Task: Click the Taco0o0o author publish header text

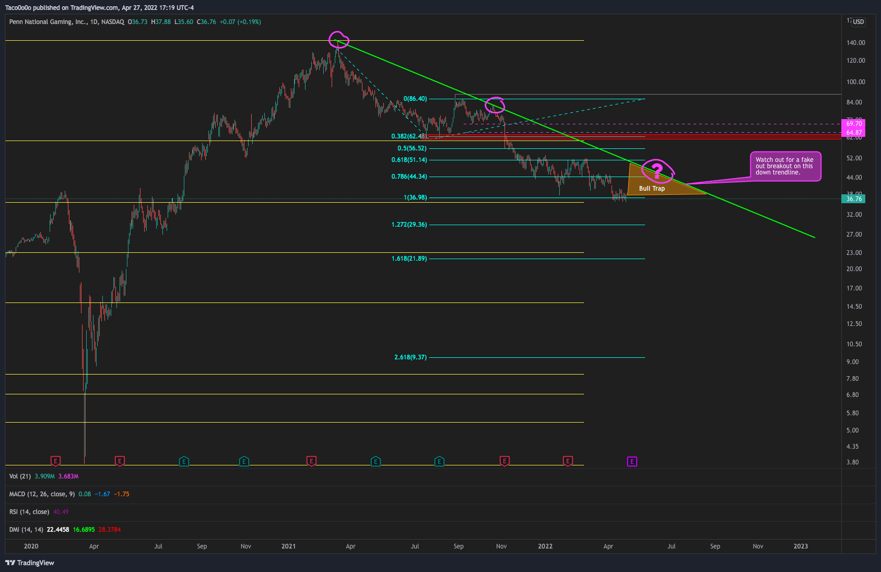Action: (99, 8)
